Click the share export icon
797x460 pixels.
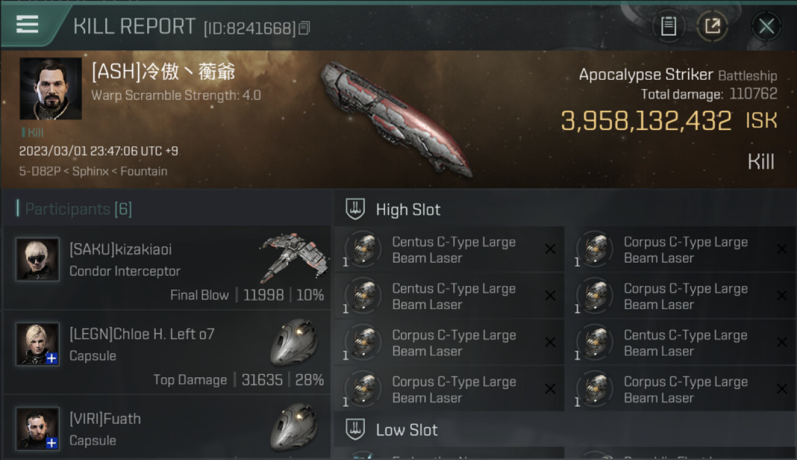712,26
